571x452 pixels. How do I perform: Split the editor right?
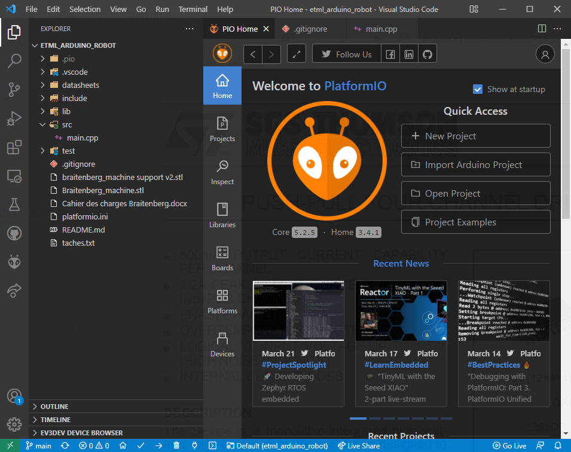[x=542, y=29]
